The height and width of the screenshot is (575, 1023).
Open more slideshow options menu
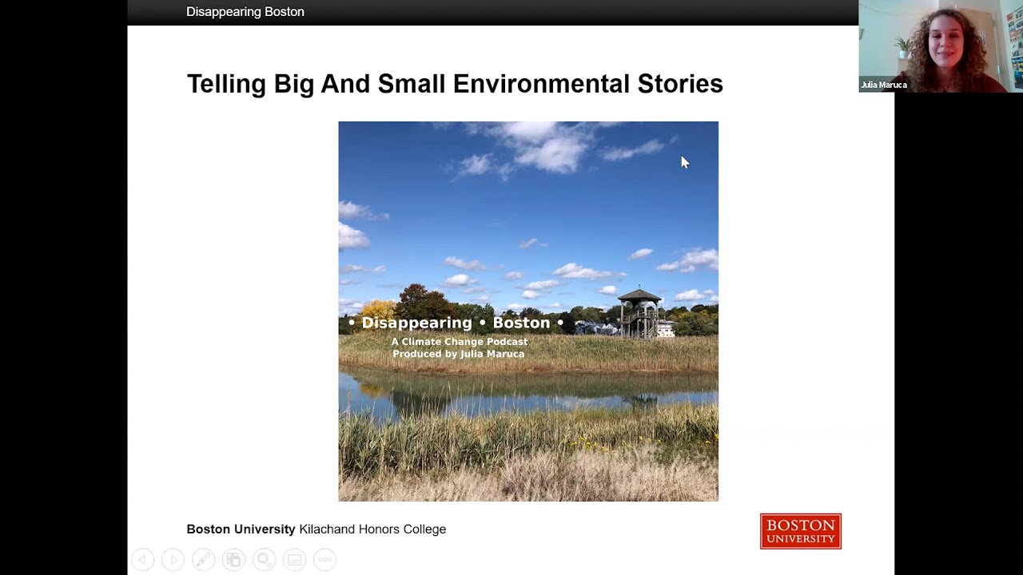[324, 560]
